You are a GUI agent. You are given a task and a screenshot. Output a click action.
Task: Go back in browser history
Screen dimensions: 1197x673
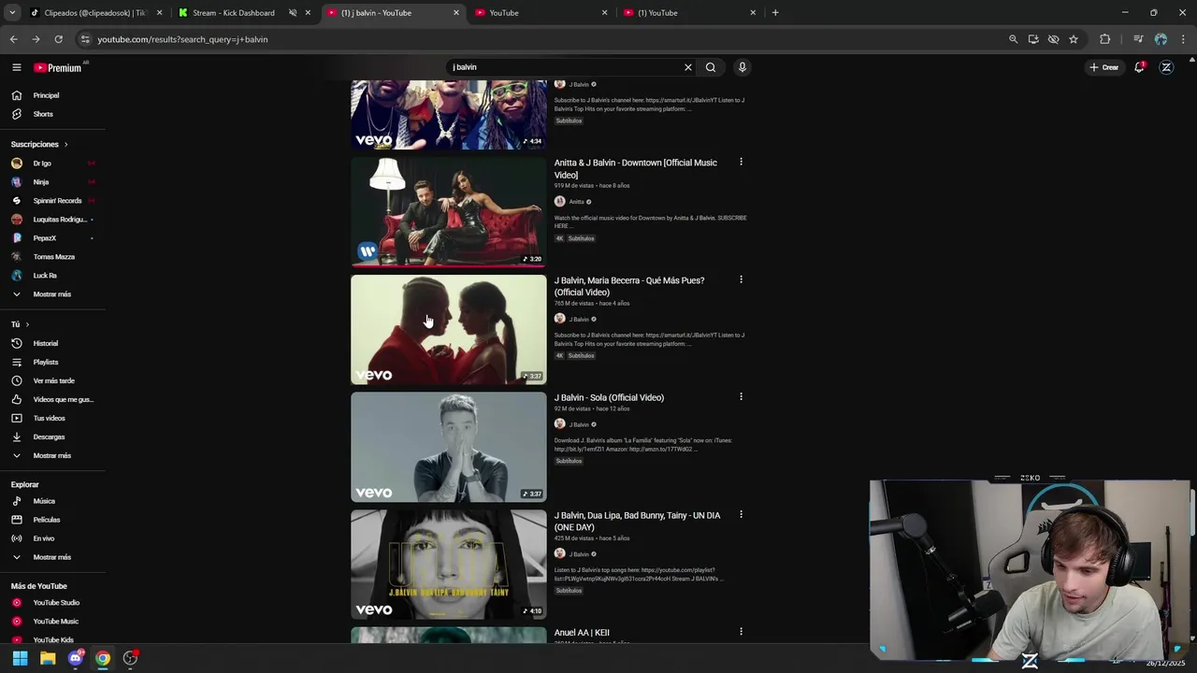pos(13,39)
